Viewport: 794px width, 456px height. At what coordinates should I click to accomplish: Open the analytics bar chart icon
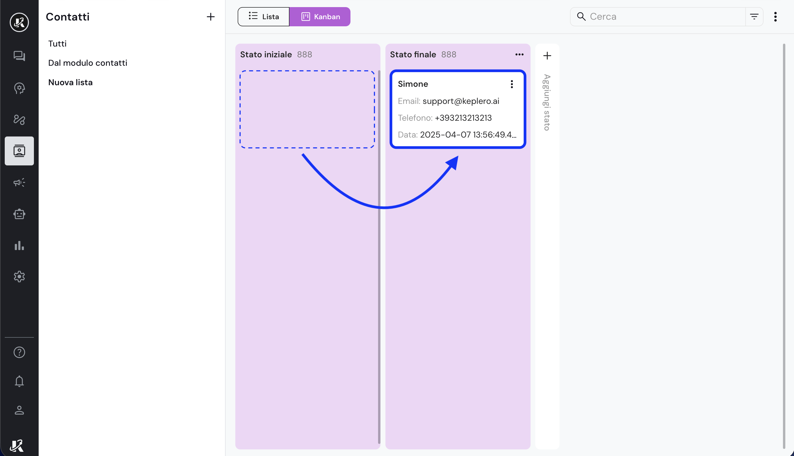point(19,246)
